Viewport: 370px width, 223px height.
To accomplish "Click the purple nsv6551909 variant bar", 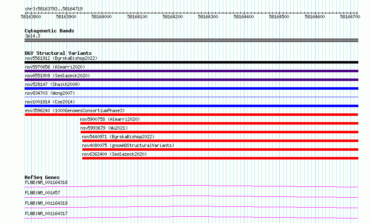I will click(x=191, y=80).
